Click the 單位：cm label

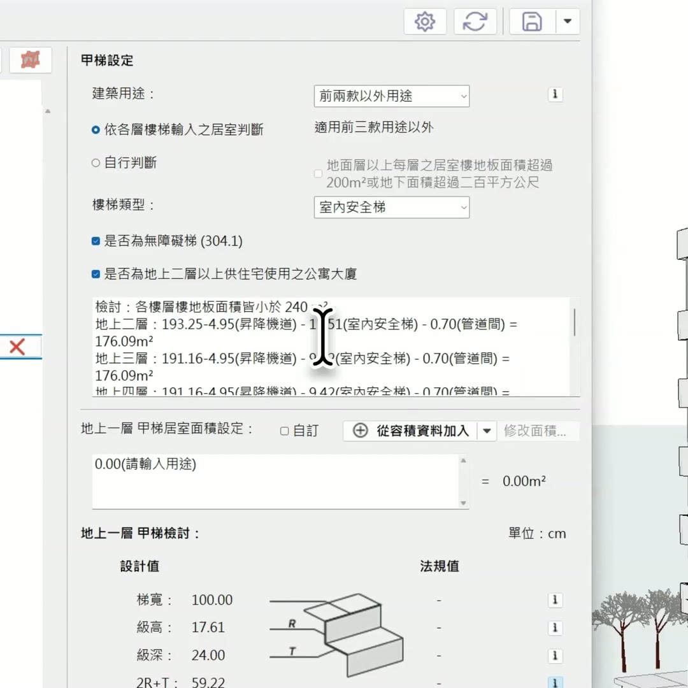[x=537, y=534]
